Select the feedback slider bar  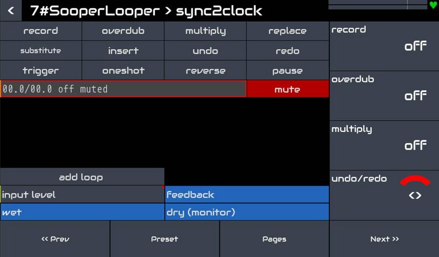(x=247, y=194)
